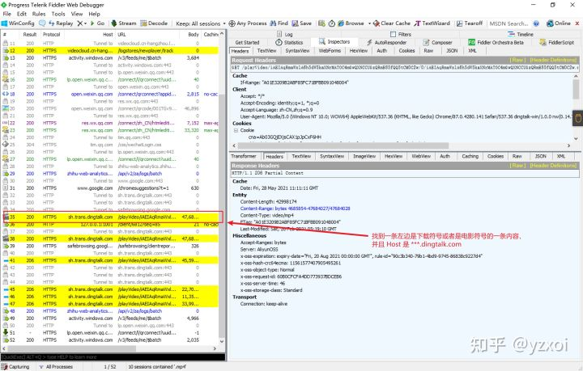This screenshot has width=583, height=371.
Task: Click the Content-Range header line
Action: pyautogui.click(x=295, y=209)
